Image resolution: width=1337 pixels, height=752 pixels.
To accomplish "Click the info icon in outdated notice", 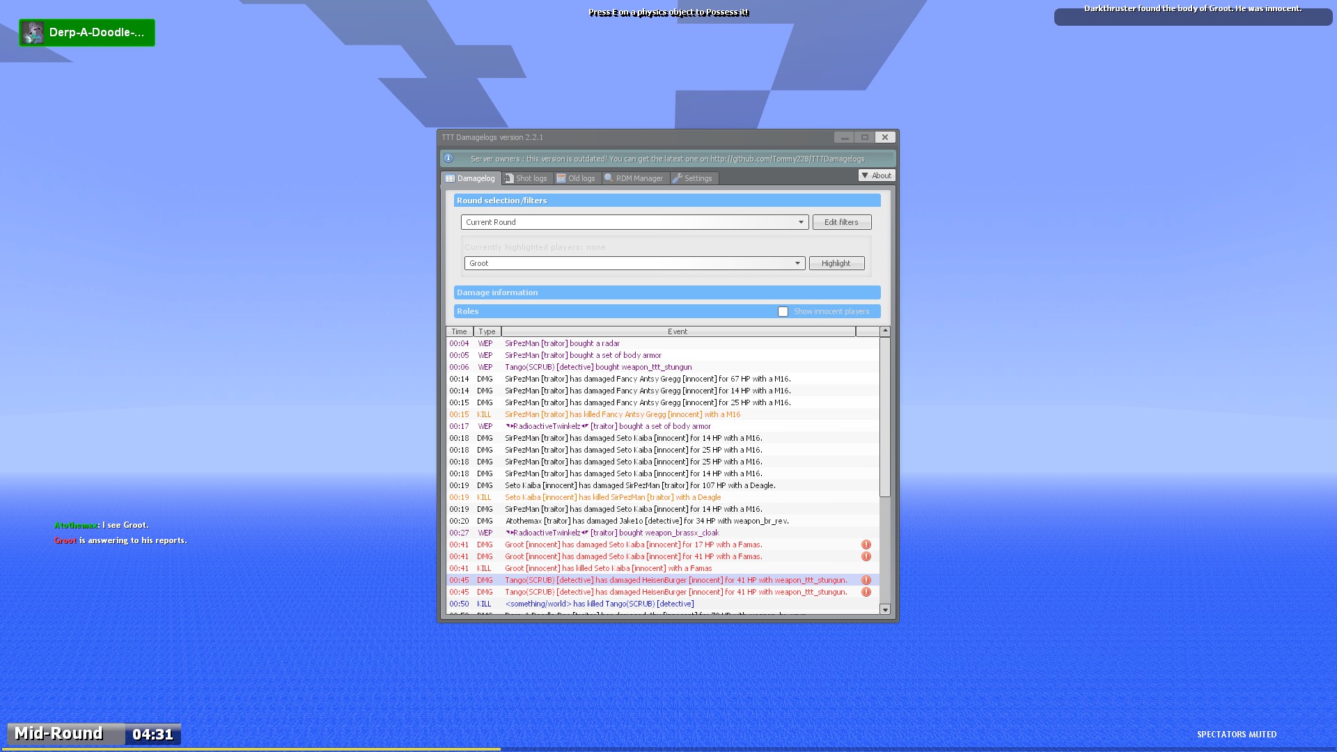I will [448, 159].
